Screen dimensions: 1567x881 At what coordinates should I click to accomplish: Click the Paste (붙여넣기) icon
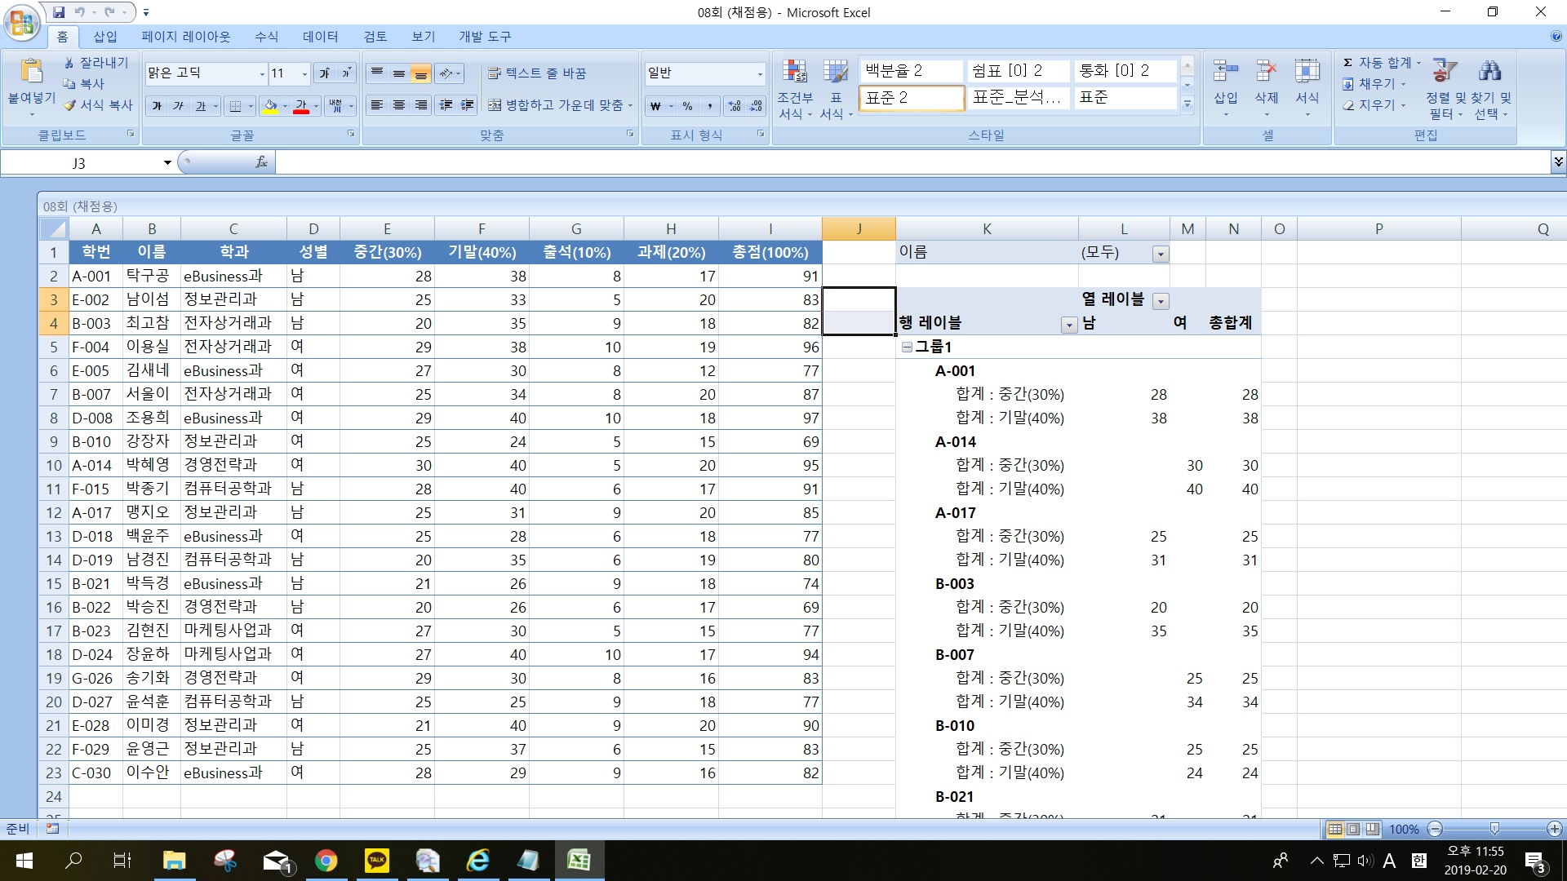(x=31, y=72)
